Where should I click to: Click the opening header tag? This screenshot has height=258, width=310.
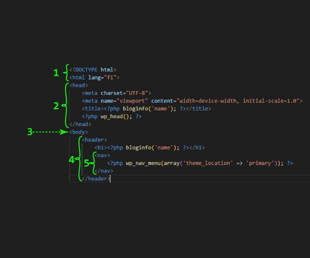pos(94,140)
